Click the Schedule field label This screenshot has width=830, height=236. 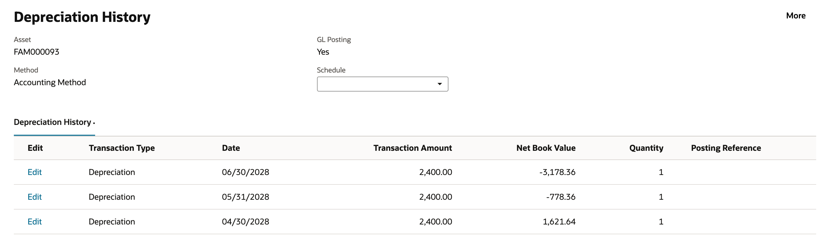(331, 70)
